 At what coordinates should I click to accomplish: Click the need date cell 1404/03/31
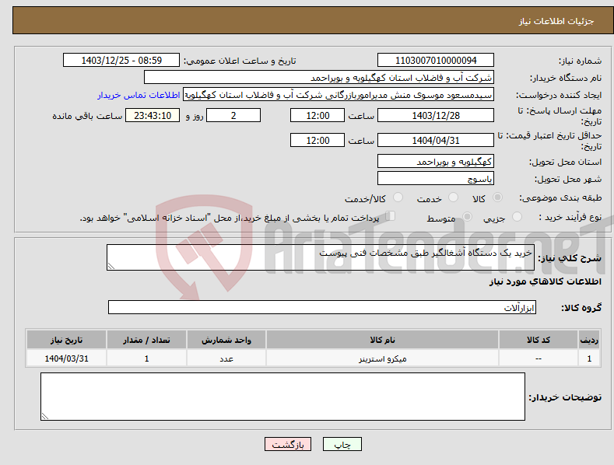click(66, 358)
